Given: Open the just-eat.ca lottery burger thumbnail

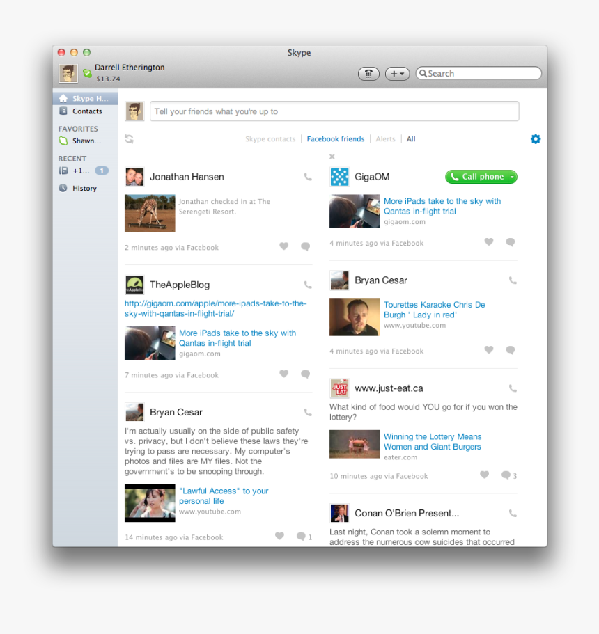Looking at the screenshot, I should pyautogui.click(x=355, y=444).
